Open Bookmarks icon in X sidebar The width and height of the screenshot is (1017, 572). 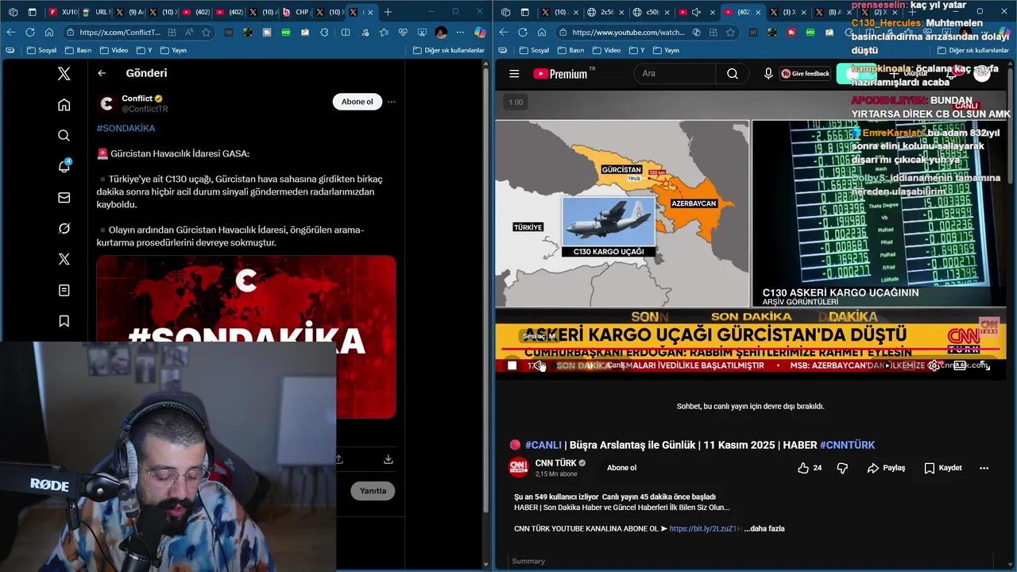[64, 322]
